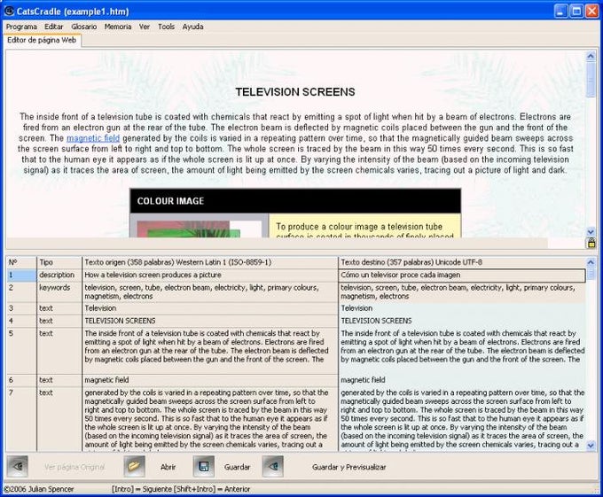Click the Ver página Original eye icon

[18, 466]
